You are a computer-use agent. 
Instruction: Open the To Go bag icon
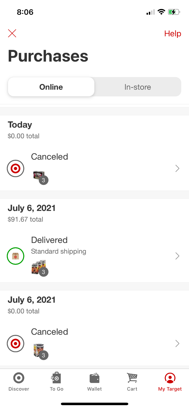(x=56, y=378)
